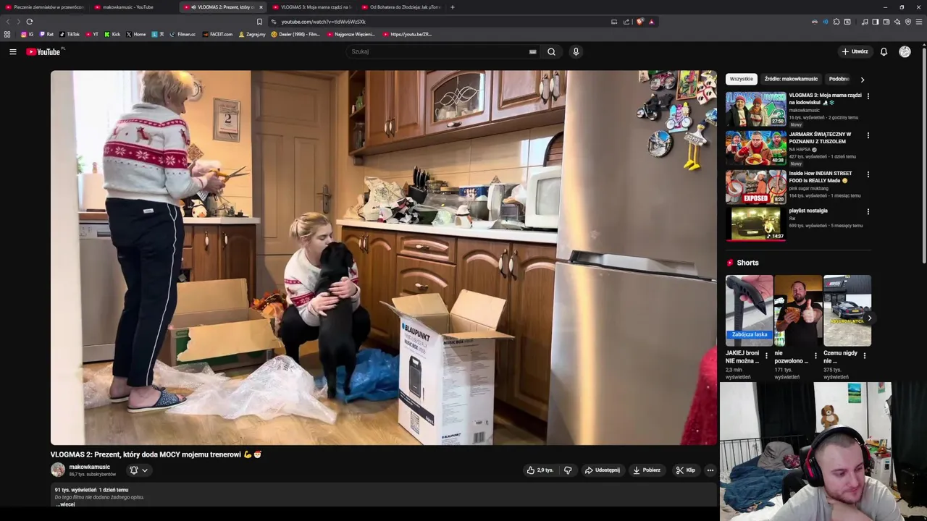Open Filman.cc bookmark
This screenshot has width=927, height=521.
click(183, 34)
